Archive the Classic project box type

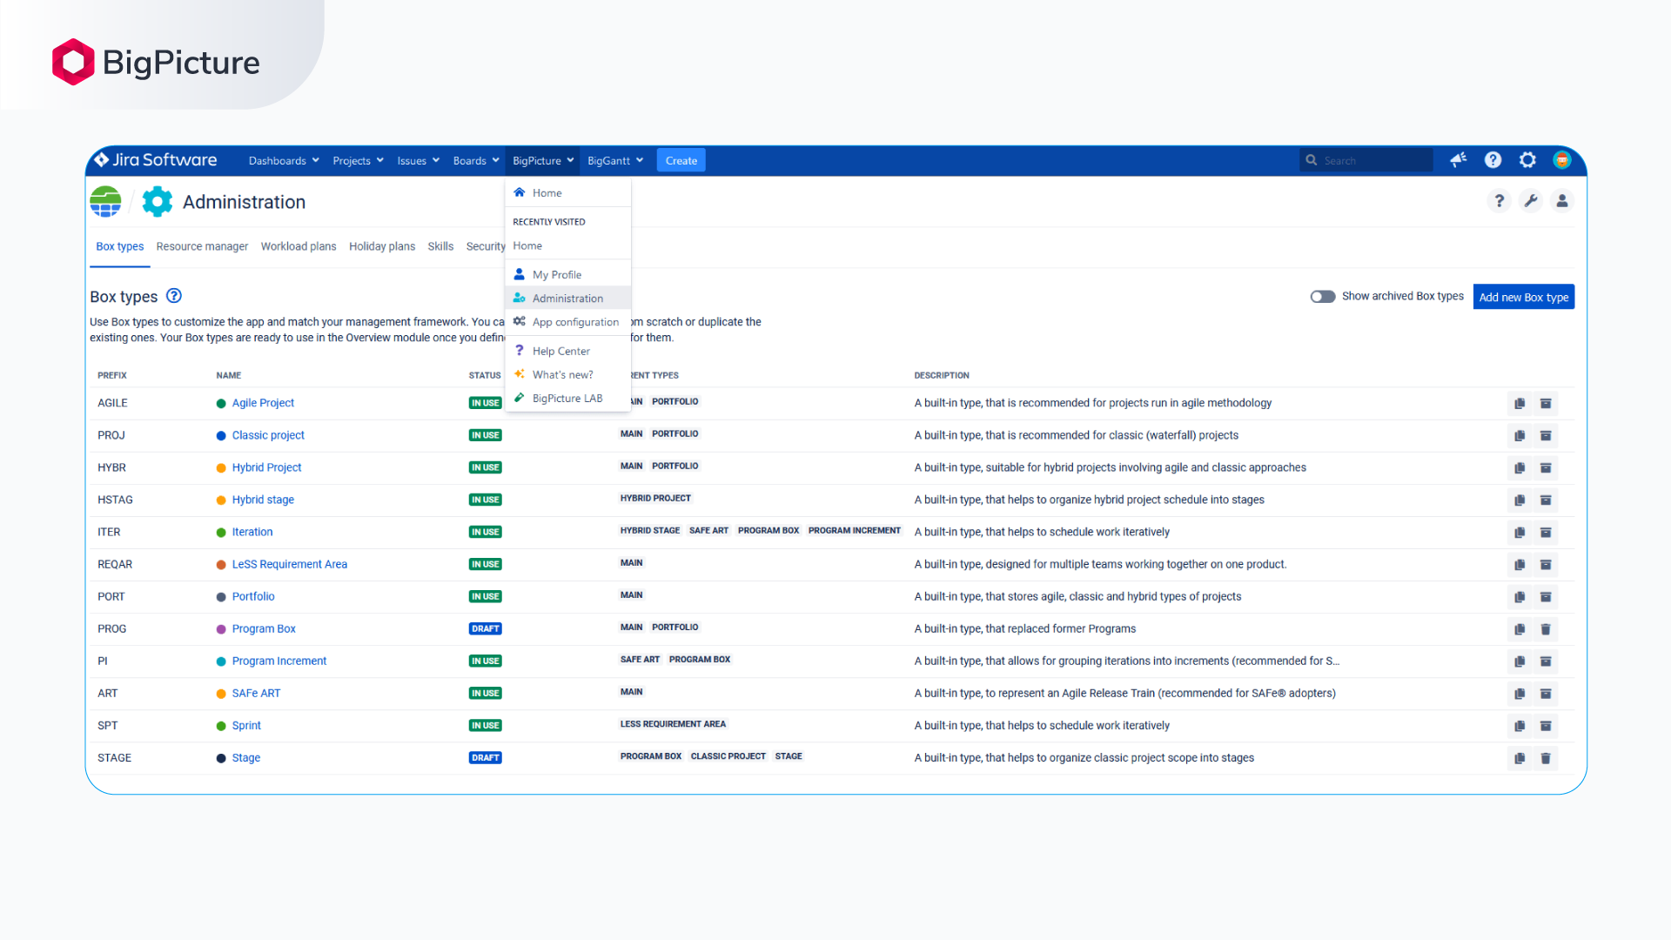[x=1546, y=436]
